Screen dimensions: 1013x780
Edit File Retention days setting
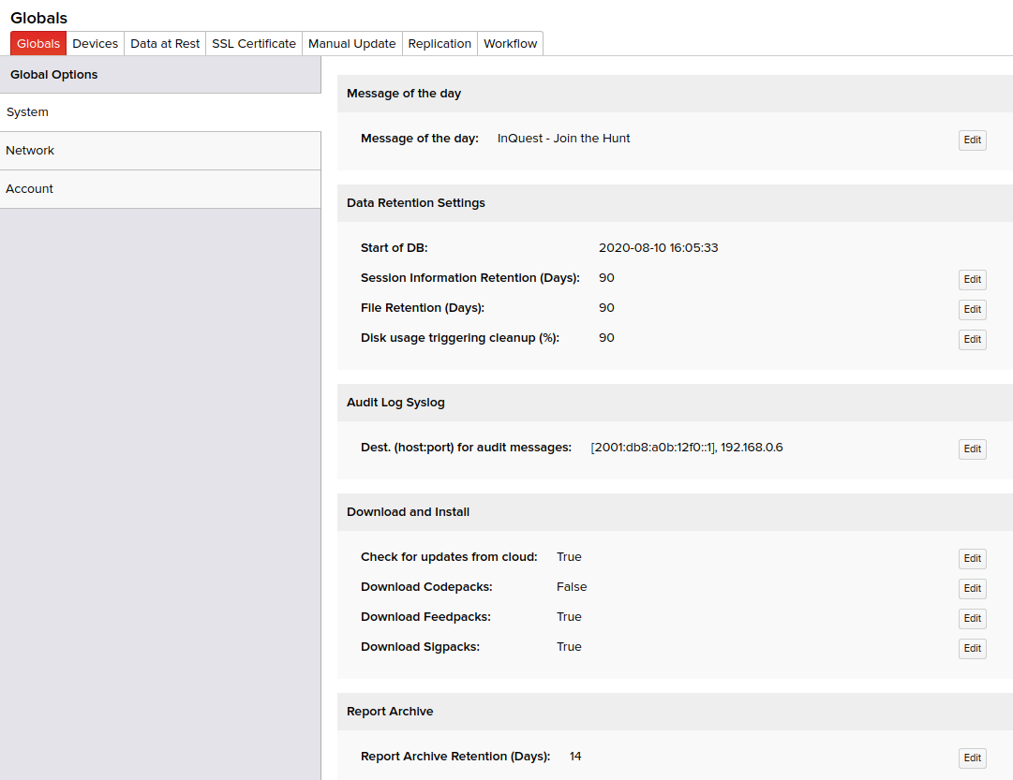pos(972,310)
